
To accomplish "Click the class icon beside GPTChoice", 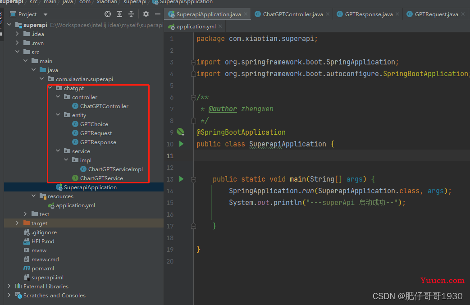I will 75,124.
